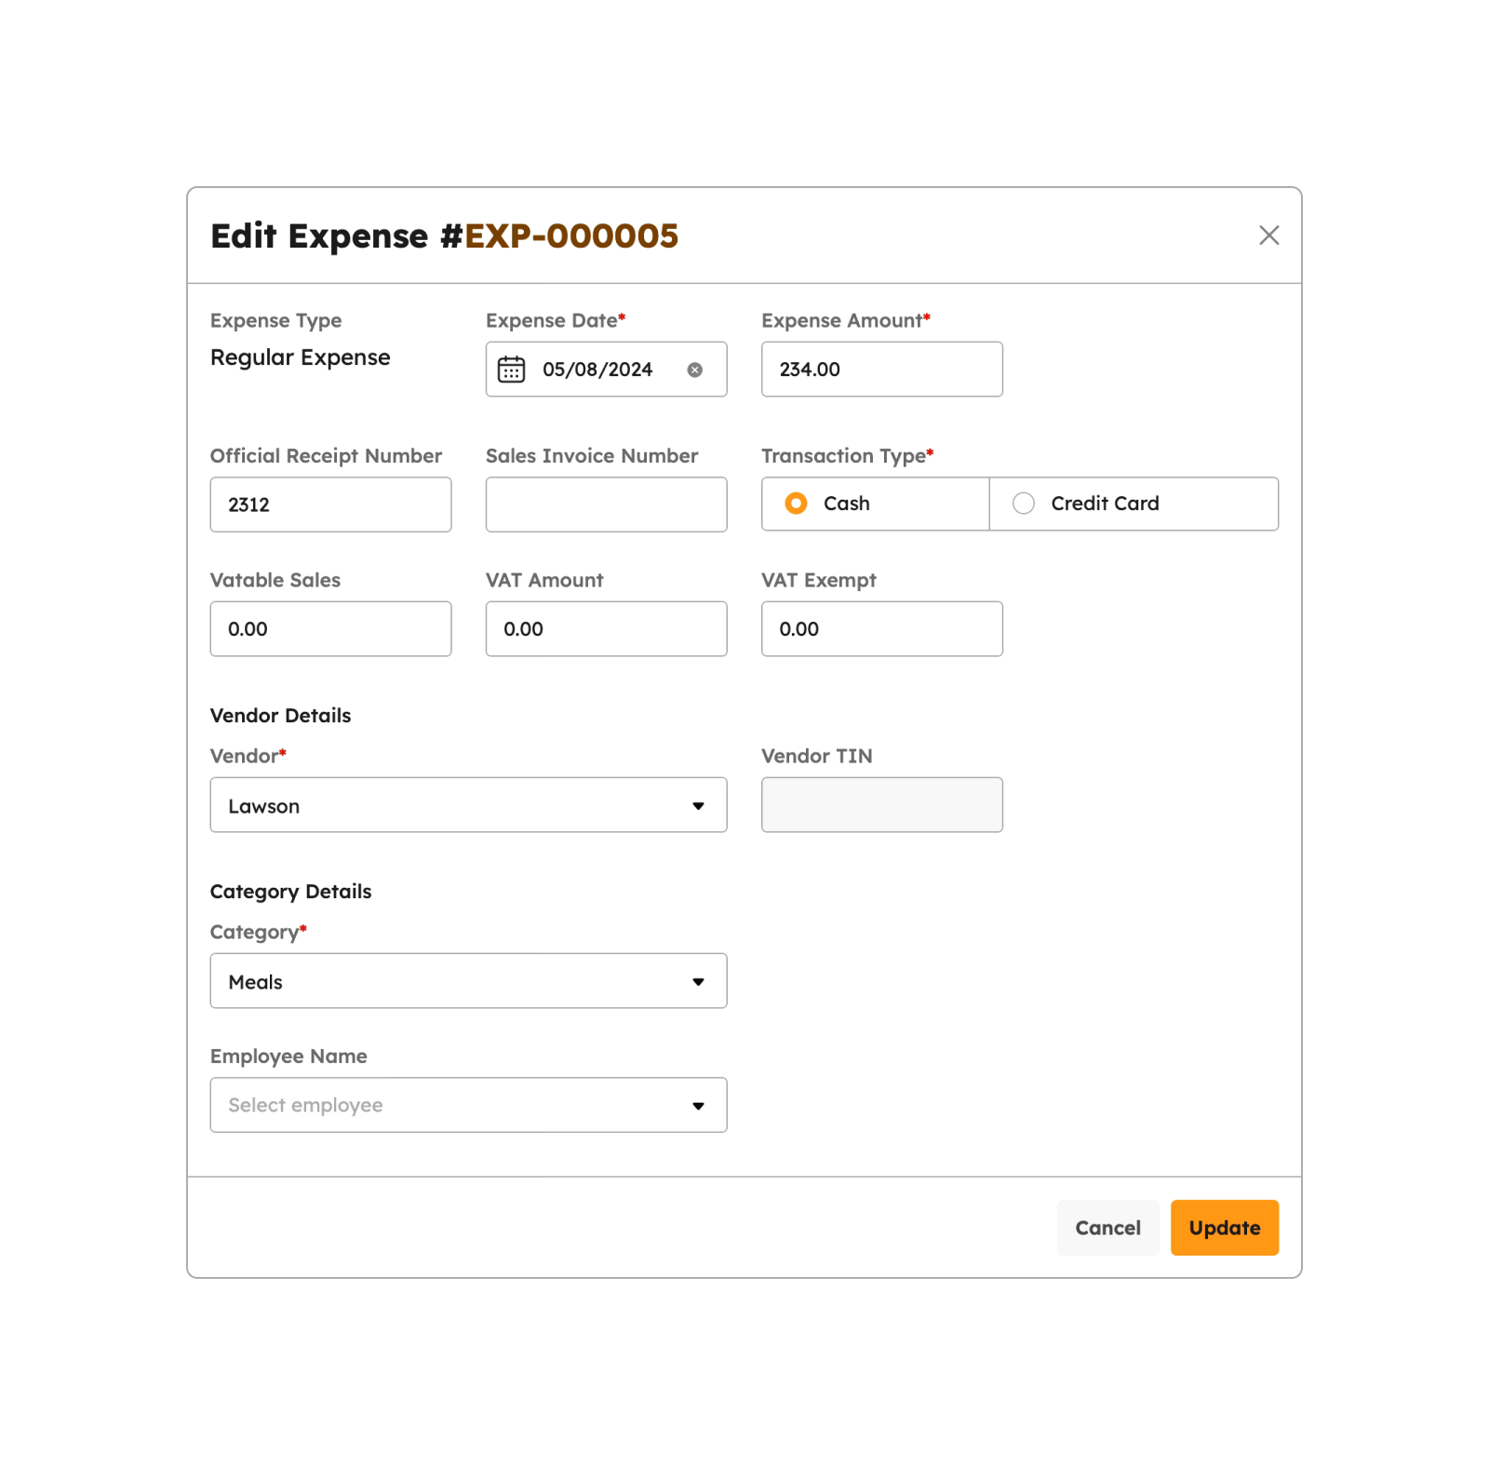Click the Employee Name label

pyautogui.click(x=288, y=1056)
